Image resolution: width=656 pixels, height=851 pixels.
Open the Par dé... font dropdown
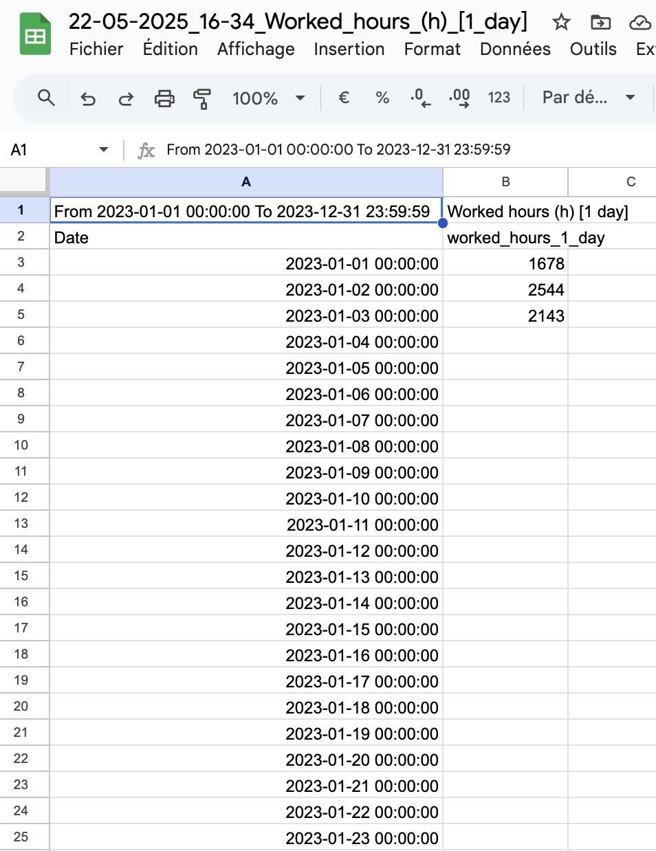589,98
